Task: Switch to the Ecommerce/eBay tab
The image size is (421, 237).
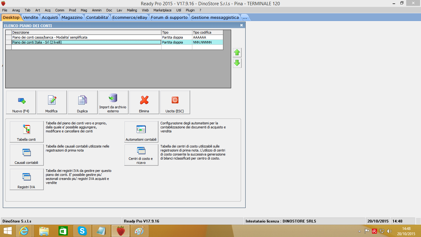Action: 130,17
